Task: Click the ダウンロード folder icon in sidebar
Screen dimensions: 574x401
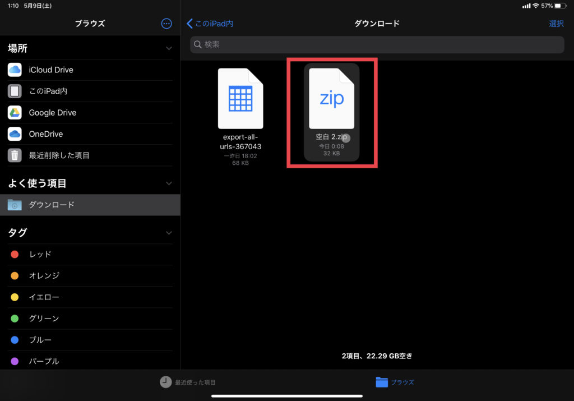Action: [15, 205]
